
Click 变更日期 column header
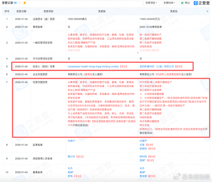(21, 11)
